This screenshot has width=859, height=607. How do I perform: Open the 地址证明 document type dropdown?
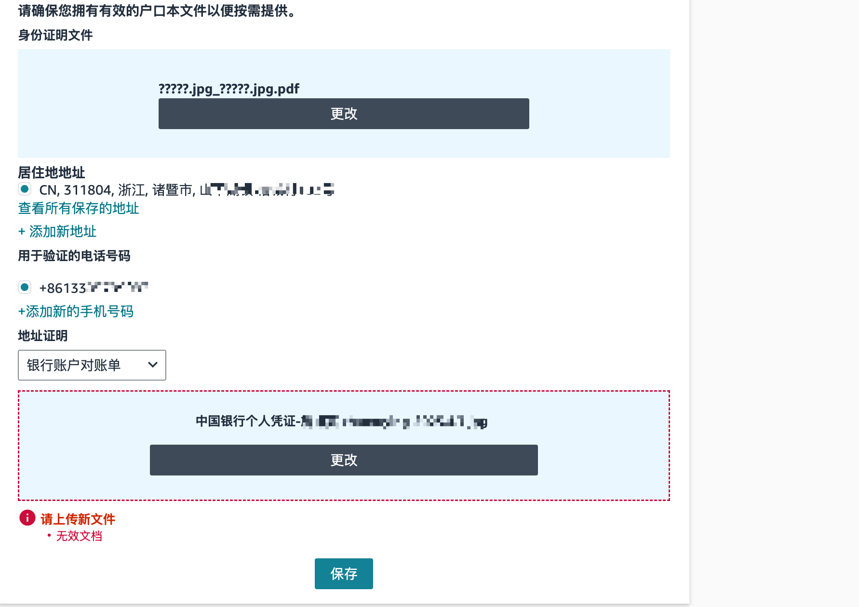pyautogui.click(x=92, y=365)
